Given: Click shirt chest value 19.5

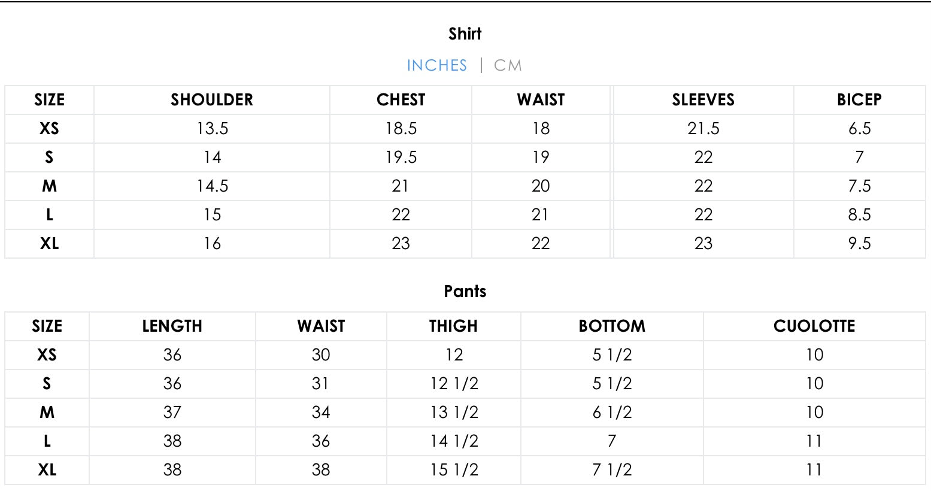Looking at the screenshot, I should [x=401, y=157].
